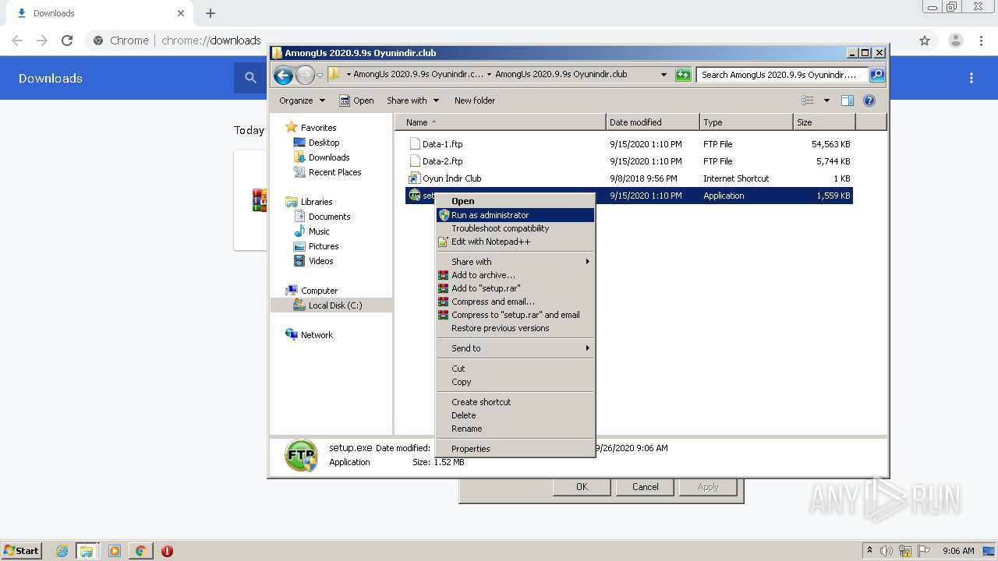Screen dimensions: 998x561
Task: Open Internet Explorer from the taskbar
Action: point(62,551)
